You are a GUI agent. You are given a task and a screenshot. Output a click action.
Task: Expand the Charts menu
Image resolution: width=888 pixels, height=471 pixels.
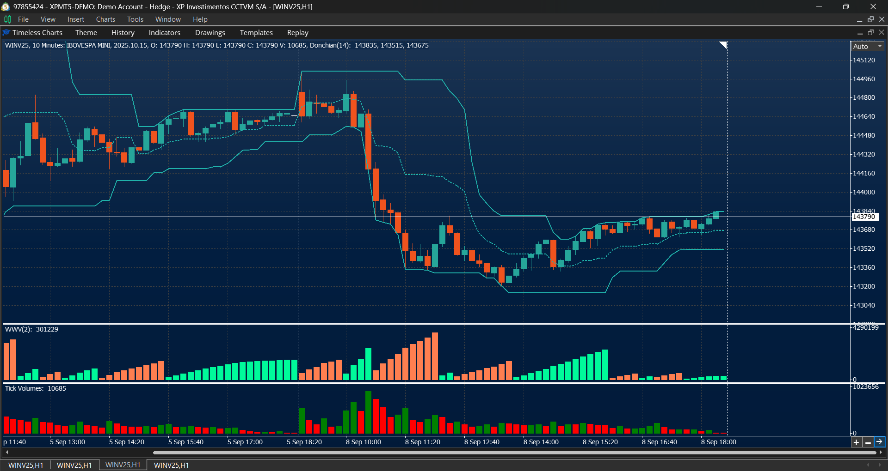(x=105, y=19)
